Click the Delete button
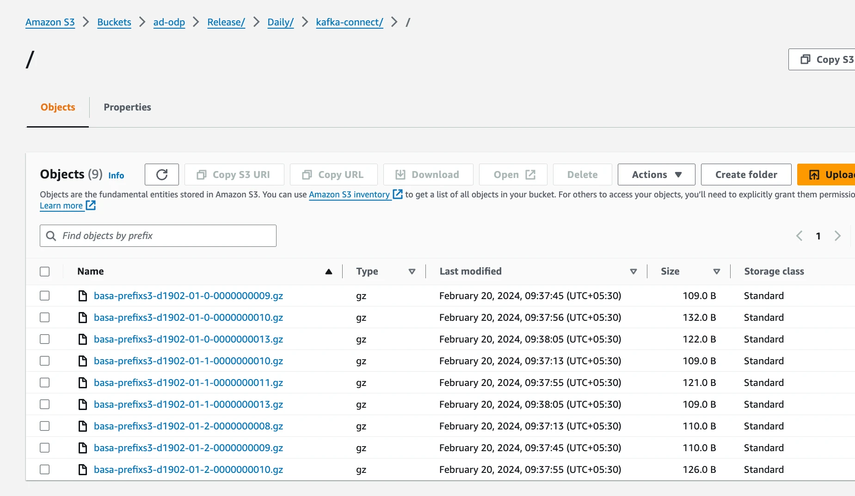This screenshot has width=855, height=496. (583, 175)
